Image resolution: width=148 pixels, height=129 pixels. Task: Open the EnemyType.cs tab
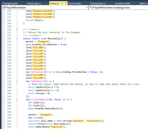tap(98, 3)
